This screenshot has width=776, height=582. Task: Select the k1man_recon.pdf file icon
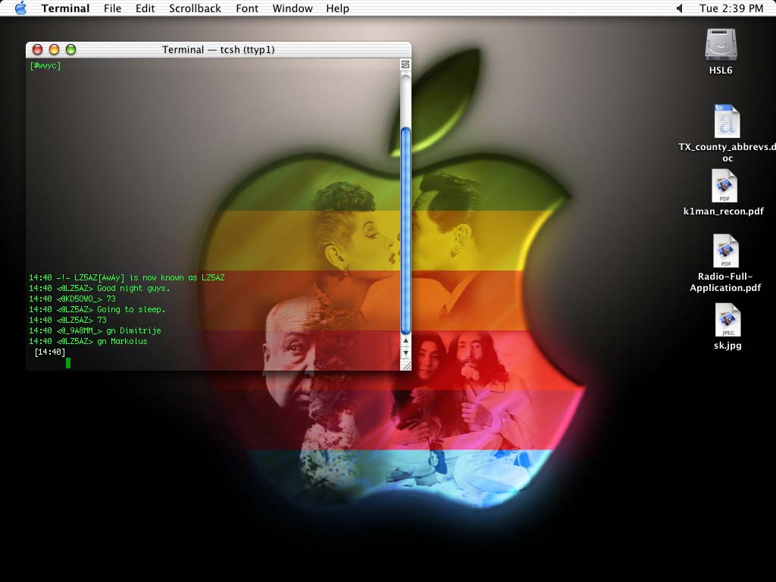coord(724,186)
